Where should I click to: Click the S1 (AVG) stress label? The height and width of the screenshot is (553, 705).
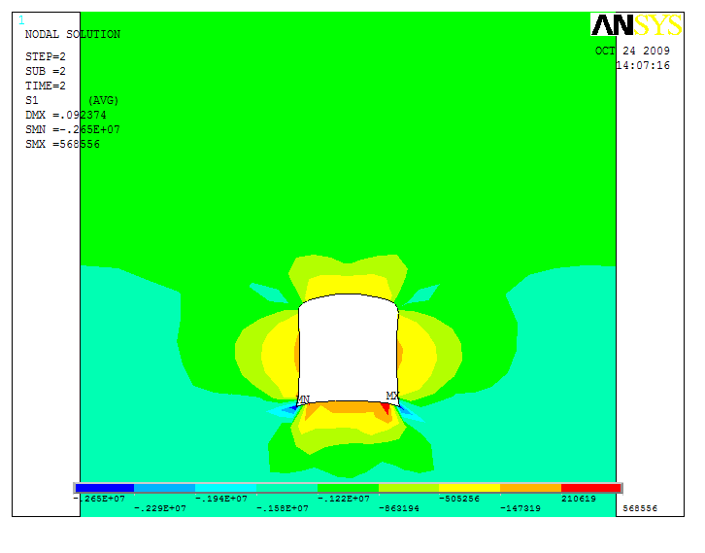(x=71, y=100)
